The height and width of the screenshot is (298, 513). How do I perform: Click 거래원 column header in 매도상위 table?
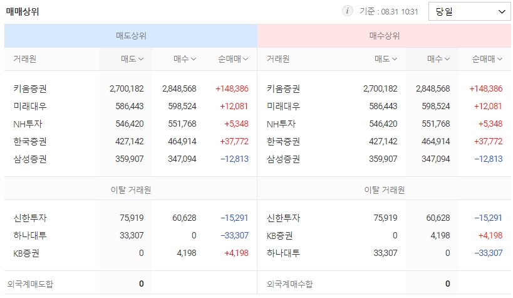click(24, 59)
